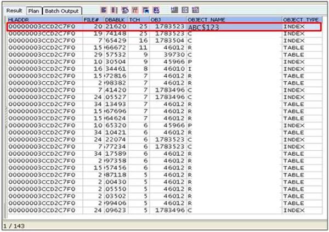
Task: Select DBABLK cell 10421
Action: click(116, 133)
